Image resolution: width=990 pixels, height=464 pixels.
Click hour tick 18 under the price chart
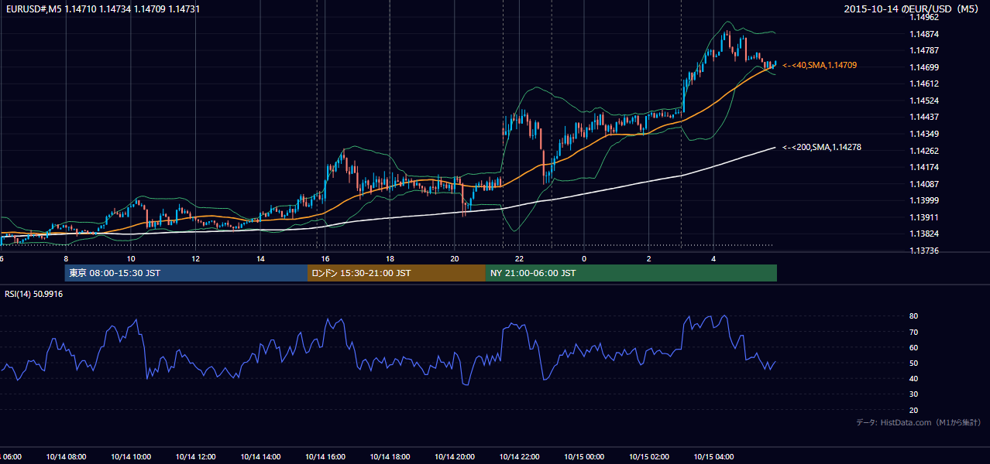tap(390, 258)
